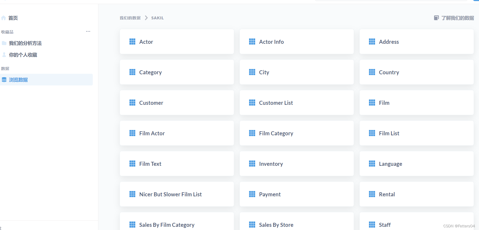Click the table icon on City card
Viewport: 479px width, 230px height.
[x=252, y=72]
